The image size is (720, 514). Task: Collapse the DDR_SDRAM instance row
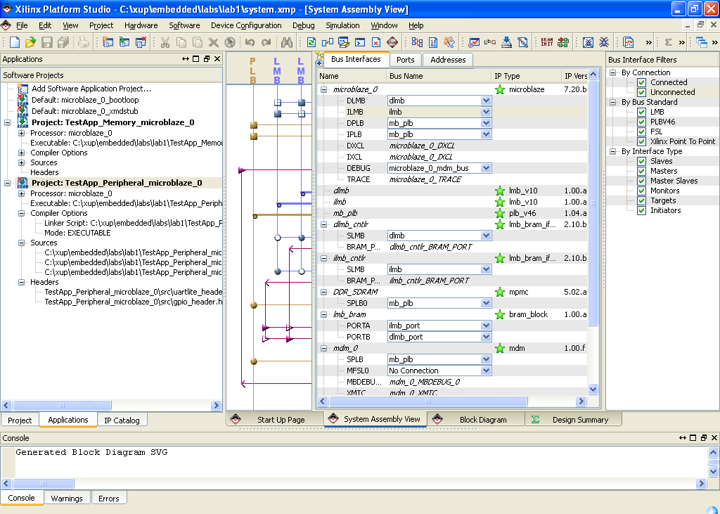323,292
